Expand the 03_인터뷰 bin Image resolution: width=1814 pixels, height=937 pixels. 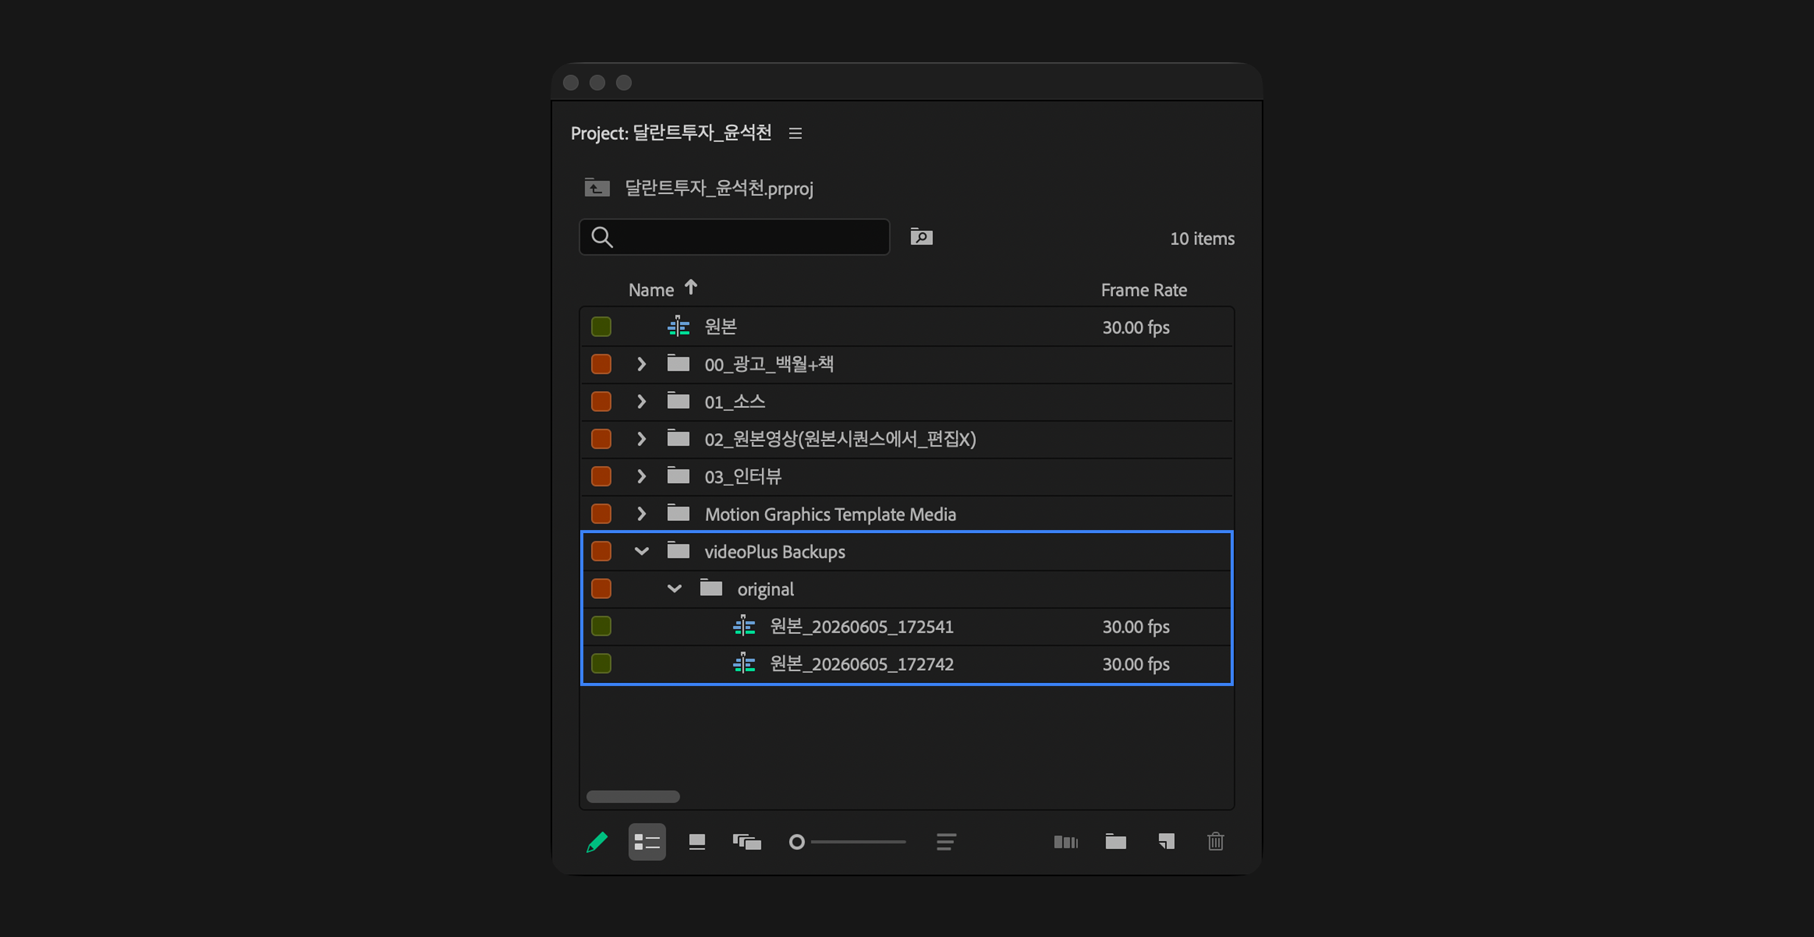pos(641,476)
